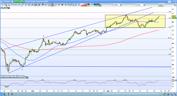Image resolution: width=177 pixels, height=96 pixels.
Task: Select the ruler measurement tool
Action: [x=56, y=5]
